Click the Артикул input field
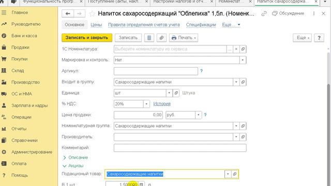Screen dimensions: 331x186 156,71
